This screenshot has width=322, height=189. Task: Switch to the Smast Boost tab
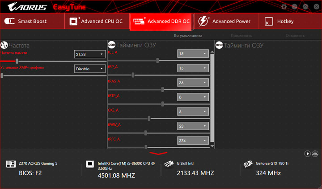click(x=32, y=21)
